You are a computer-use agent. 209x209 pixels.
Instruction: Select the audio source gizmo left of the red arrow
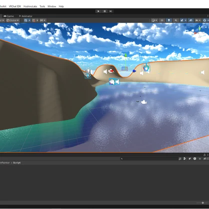pos(105,71)
